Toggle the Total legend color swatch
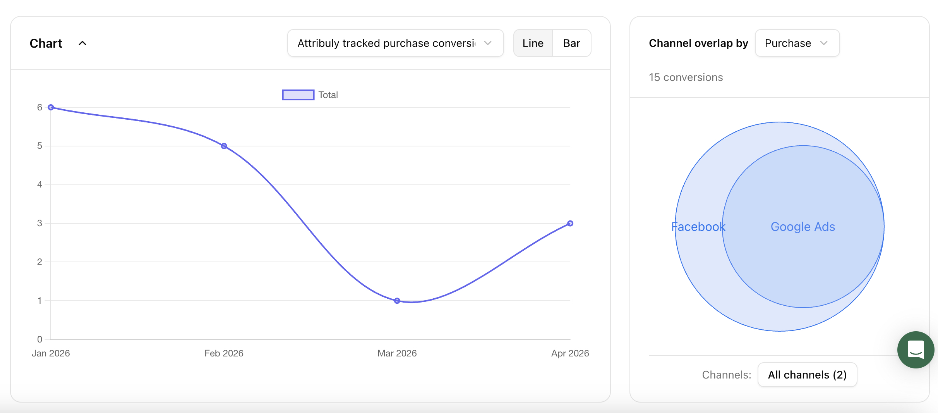Image resolution: width=938 pixels, height=413 pixels. pos(298,95)
